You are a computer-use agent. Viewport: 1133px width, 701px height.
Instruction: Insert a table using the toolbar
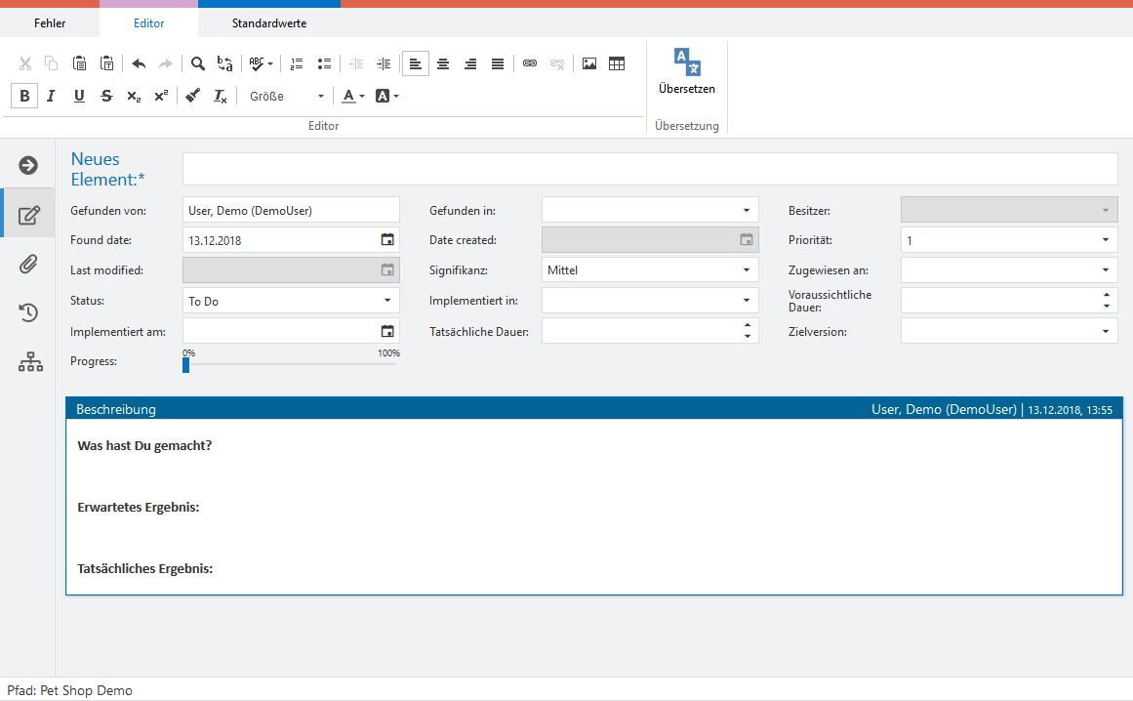point(617,63)
